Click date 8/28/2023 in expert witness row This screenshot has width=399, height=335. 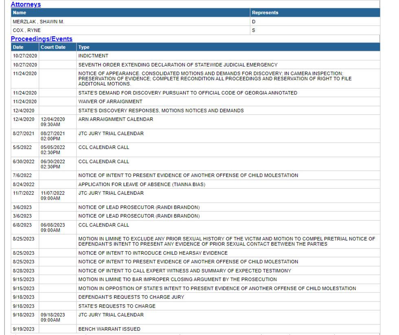[x=24, y=271]
